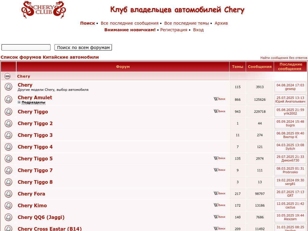
Task: Click the Chery Club dragon logo
Action: tap(44, 10)
